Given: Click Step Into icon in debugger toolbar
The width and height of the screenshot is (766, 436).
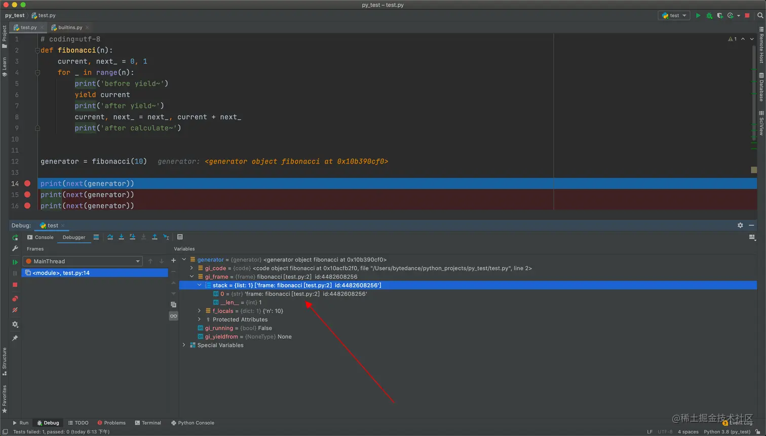Looking at the screenshot, I should (x=121, y=237).
